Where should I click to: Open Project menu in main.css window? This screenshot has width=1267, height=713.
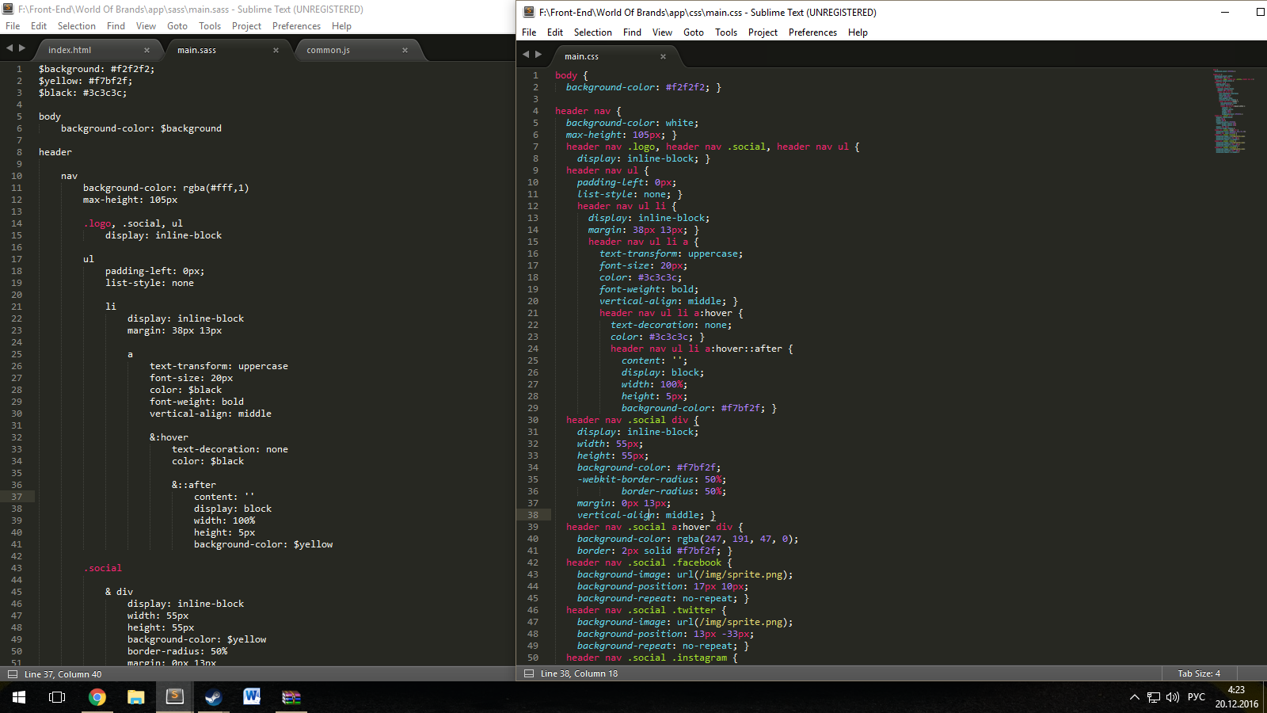point(763,32)
